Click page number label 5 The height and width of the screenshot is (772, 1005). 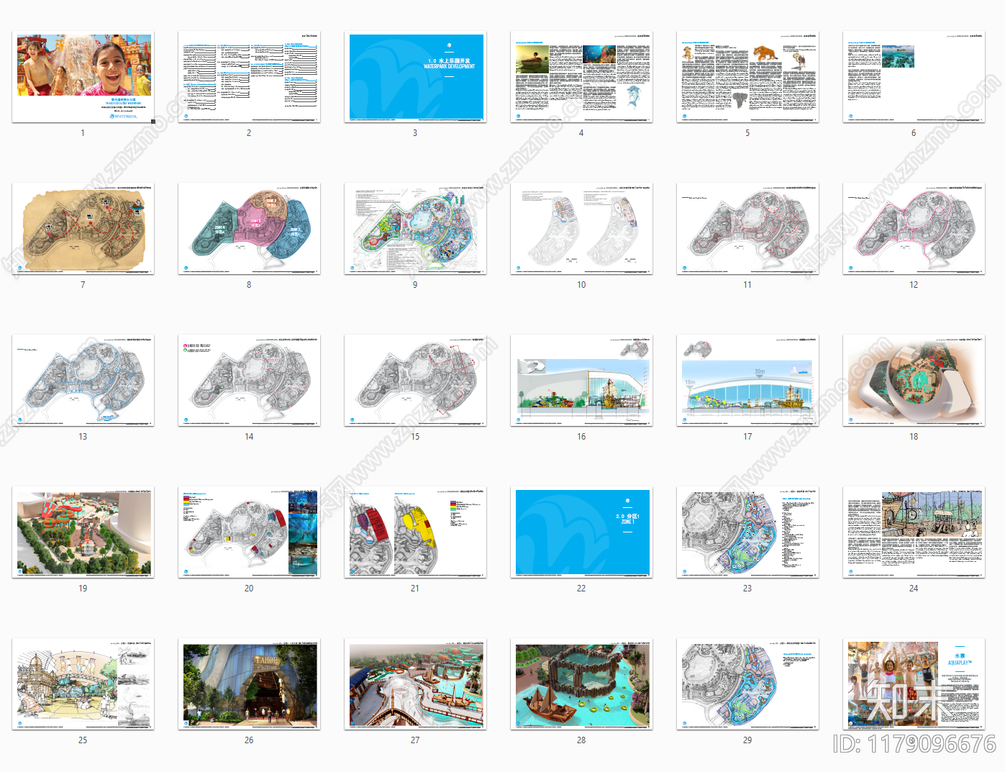(x=747, y=133)
